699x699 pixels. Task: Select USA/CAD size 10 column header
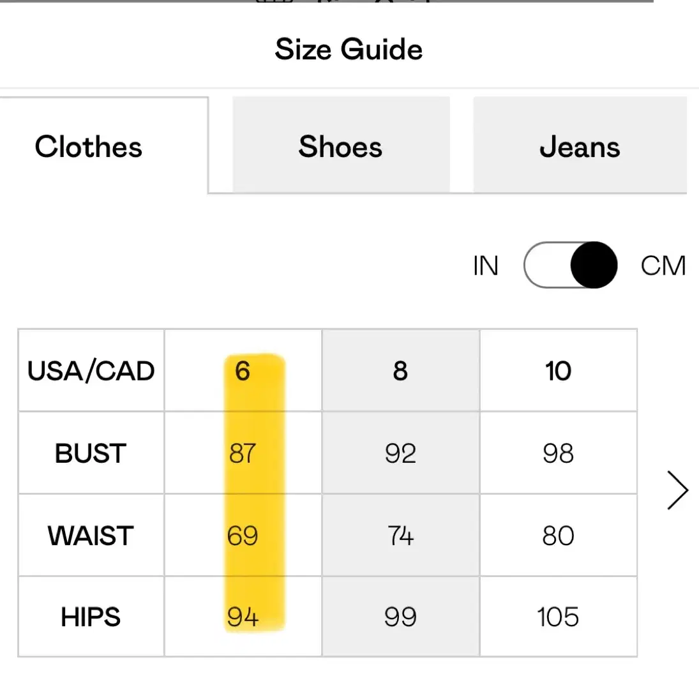pyautogui.click(x=558, y=370)
